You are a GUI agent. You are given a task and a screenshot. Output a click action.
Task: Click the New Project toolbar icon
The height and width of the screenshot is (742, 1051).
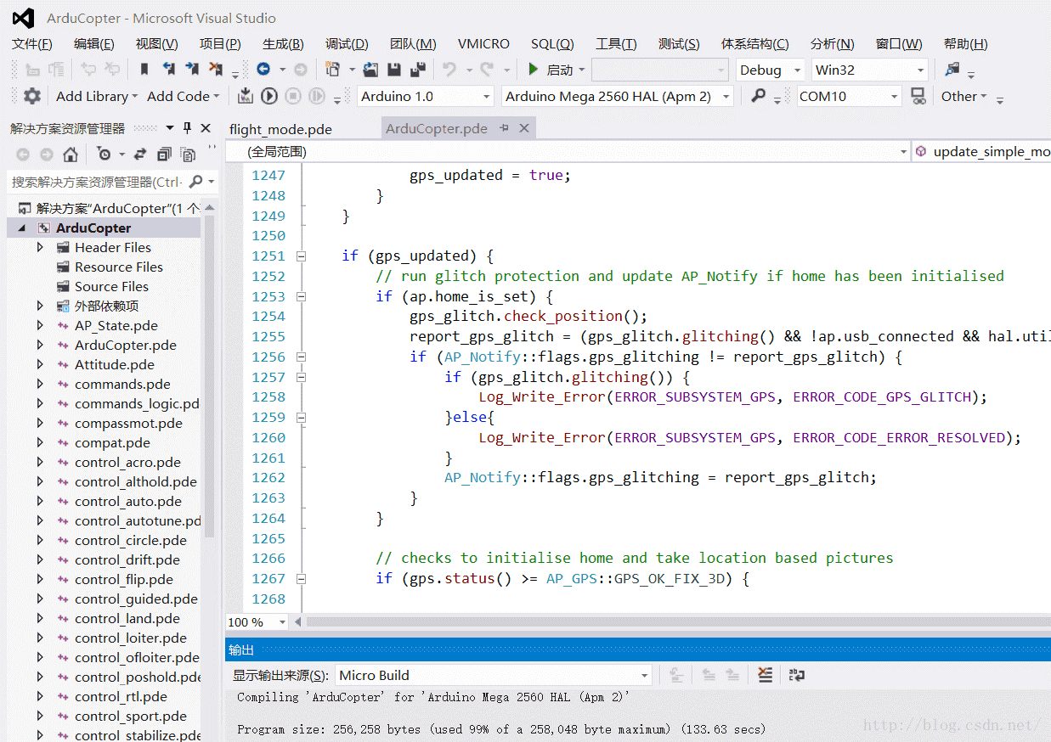(x=332, y=70)
